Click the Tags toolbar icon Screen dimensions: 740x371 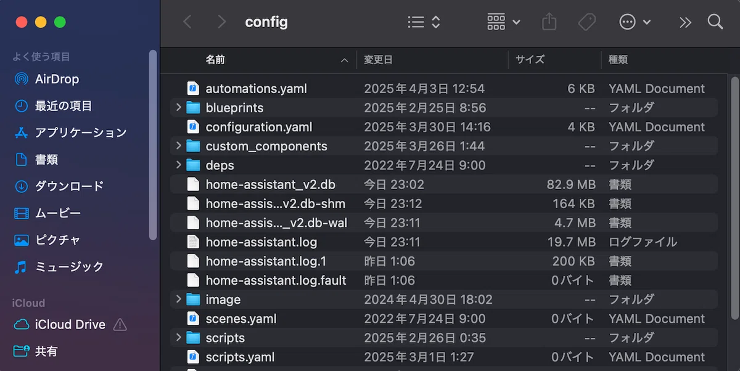coord(586,22)
